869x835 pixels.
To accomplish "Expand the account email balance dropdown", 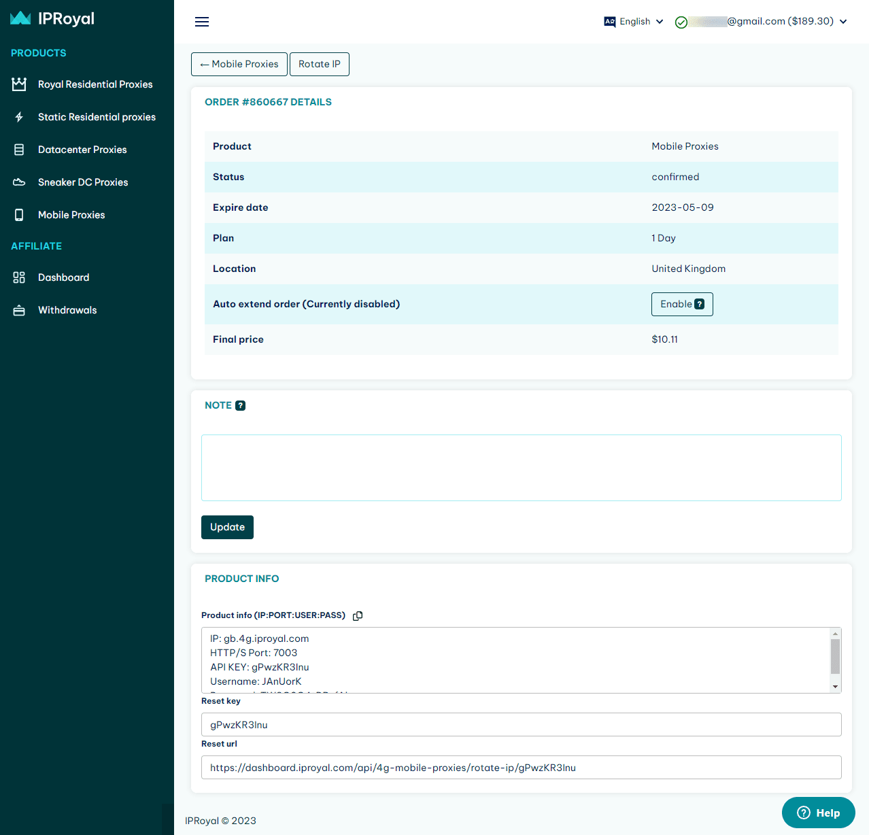I will click(x=762, y=22).
